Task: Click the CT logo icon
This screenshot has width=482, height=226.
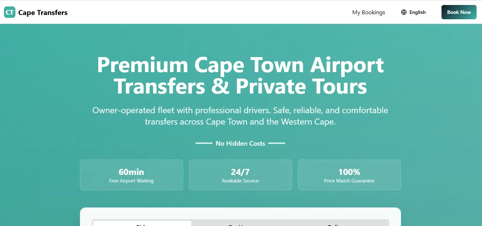Action: click(x=10, y=12)
